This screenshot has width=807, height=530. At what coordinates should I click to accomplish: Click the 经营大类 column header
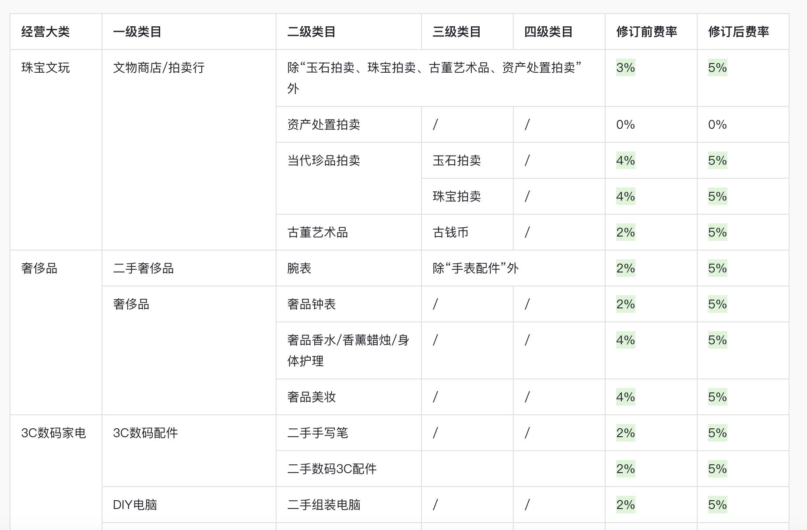click(46, 32)
